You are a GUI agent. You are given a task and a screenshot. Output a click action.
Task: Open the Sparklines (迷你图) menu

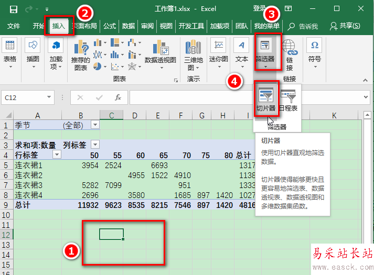point(219,53)
